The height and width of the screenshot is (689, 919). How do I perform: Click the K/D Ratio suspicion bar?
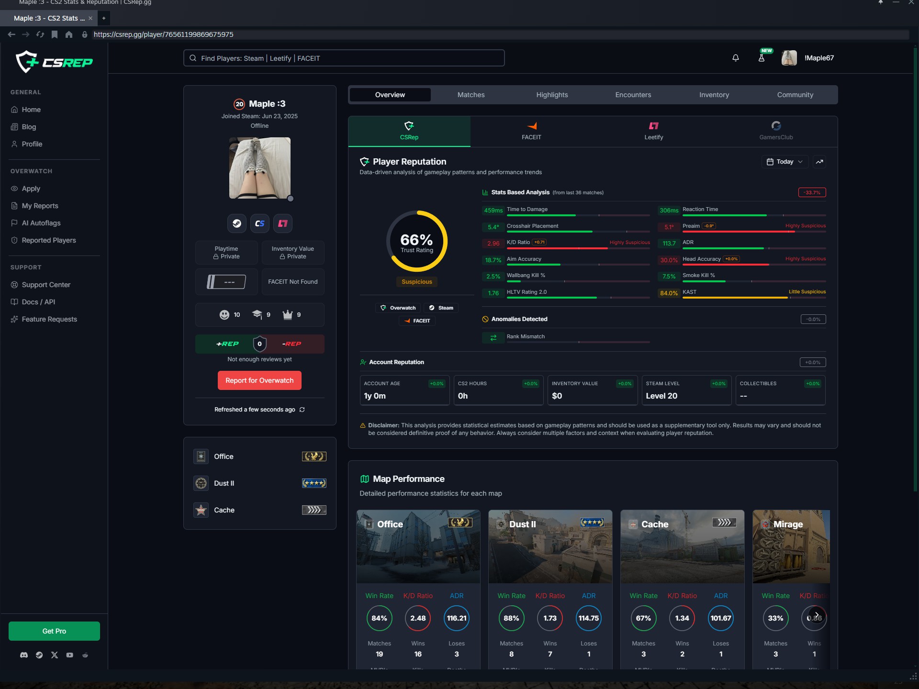pos(578,248)
